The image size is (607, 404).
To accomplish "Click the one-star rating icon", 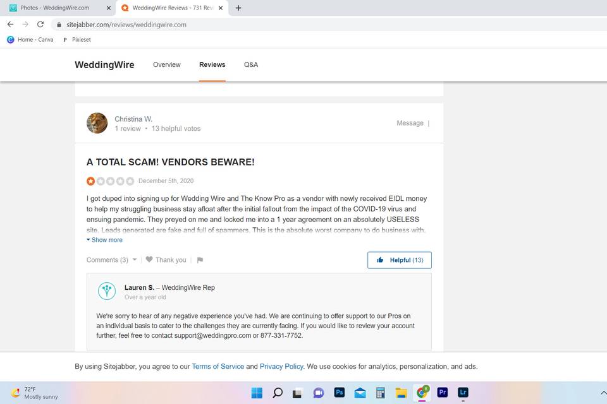I will (x=90, y=181).
